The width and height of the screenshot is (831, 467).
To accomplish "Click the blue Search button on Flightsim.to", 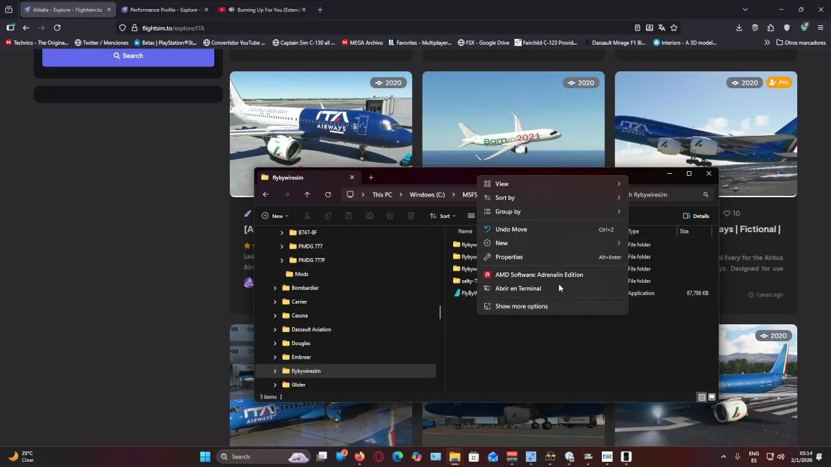I will tap(128, 56).
